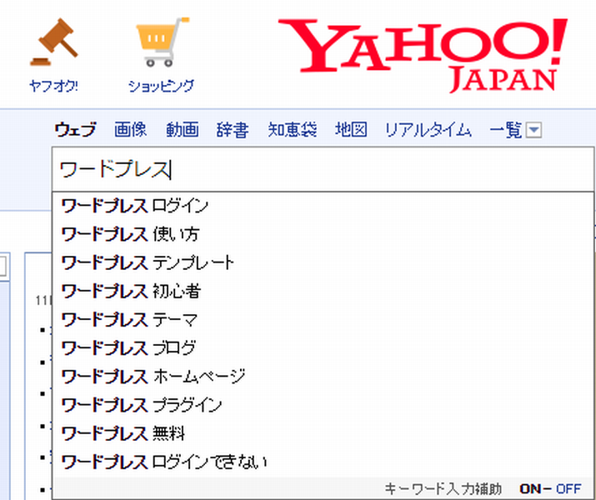Open the ヤフオク! text link
The height and width of the screenshot is (500, 596).
[53, 86]
